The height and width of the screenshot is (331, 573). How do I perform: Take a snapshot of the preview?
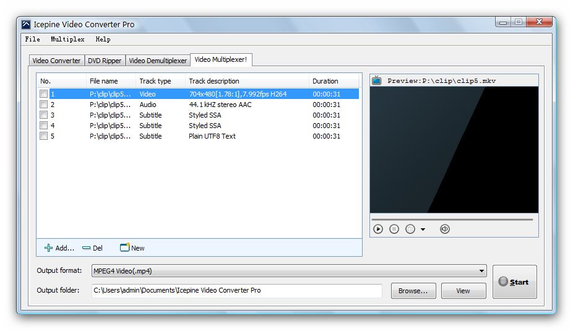tap(410, 229)
